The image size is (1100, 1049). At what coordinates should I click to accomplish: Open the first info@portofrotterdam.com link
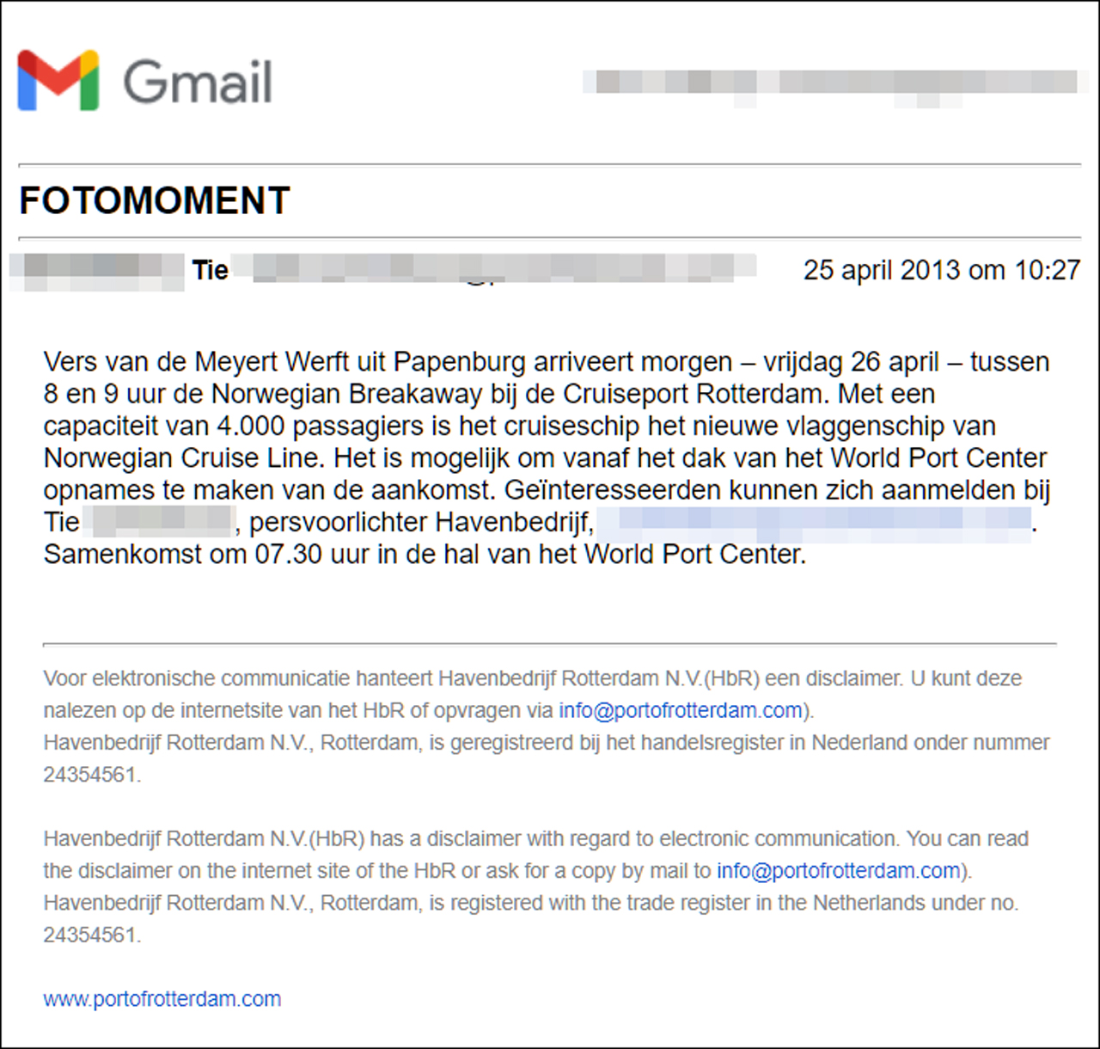coord(681,710)
